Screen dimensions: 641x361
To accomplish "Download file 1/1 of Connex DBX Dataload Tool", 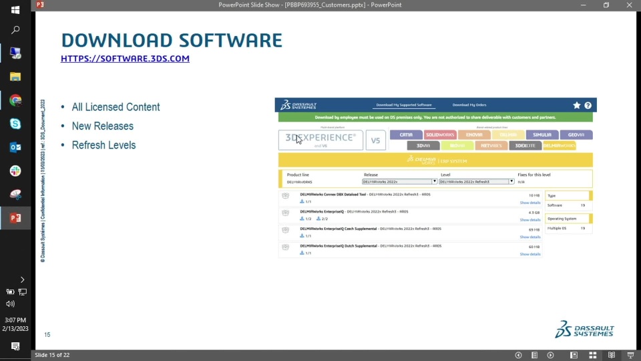I will point(305,201).
